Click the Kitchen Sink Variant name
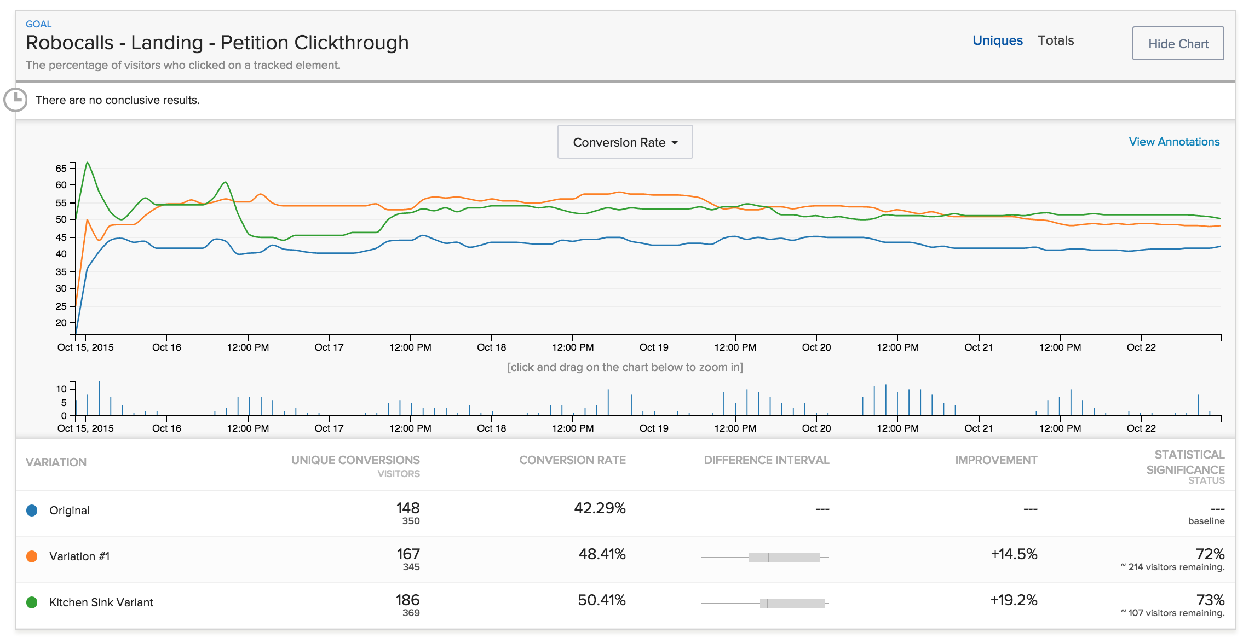The width and height of the screenshot is (1243, 638). pyautogui.click(x=101, y=602)
